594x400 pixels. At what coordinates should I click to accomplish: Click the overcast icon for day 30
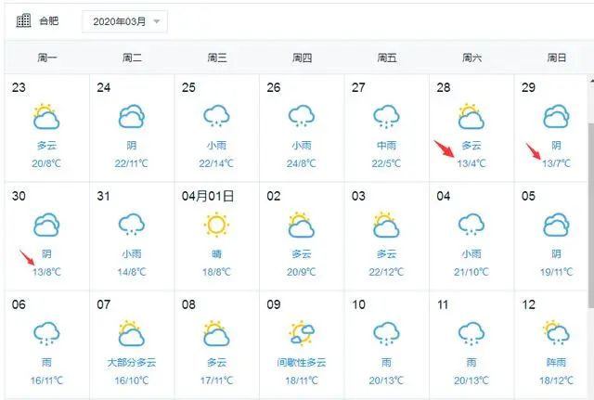(46, 225)
